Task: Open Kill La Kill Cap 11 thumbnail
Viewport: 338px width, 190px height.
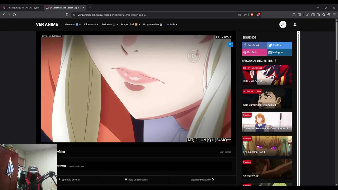Action: tap(267, 75)
